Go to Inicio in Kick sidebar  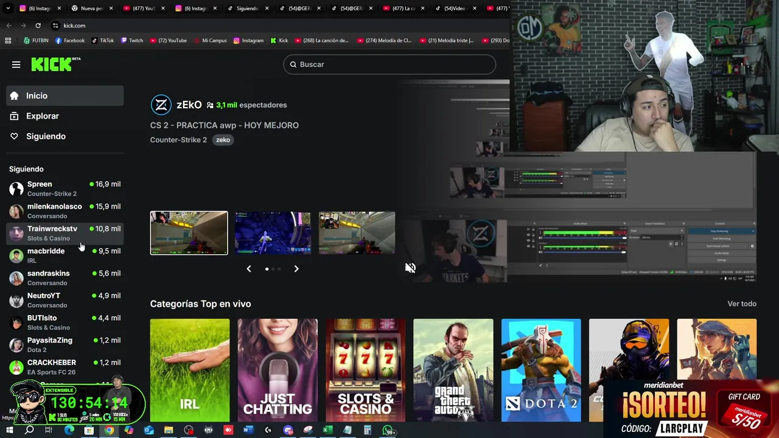pyautogui.click(x=65, y=96)
